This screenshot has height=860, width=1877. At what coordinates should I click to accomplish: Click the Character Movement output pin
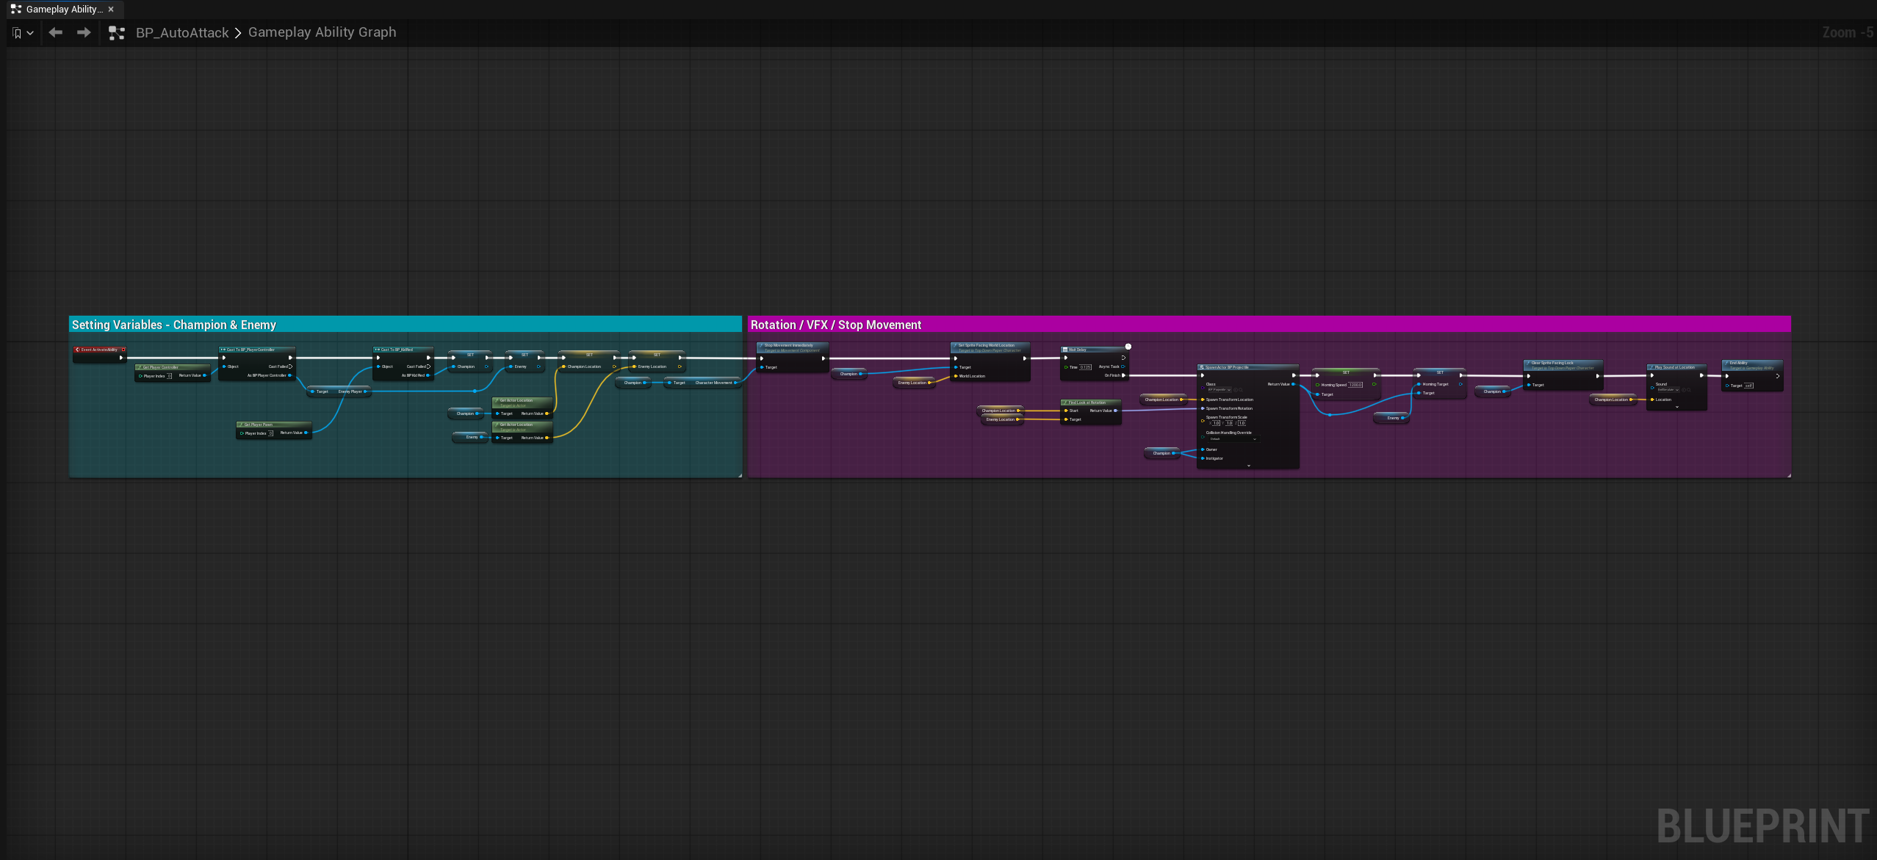tap(735, 383)
